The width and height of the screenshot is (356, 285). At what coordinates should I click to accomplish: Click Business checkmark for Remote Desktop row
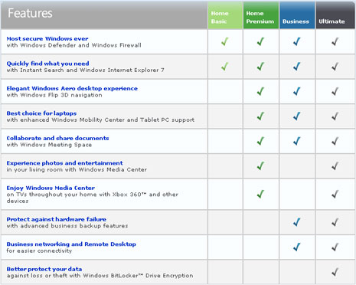(x=296, y=247)
